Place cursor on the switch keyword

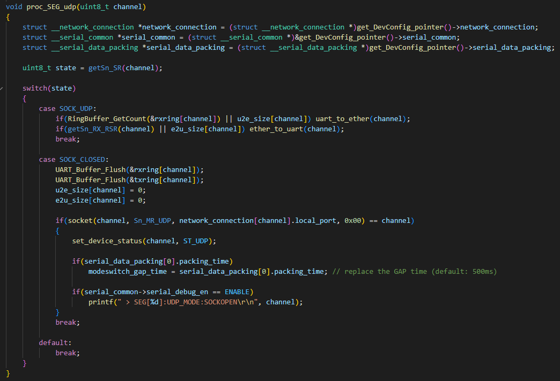[x=35, y=88]
